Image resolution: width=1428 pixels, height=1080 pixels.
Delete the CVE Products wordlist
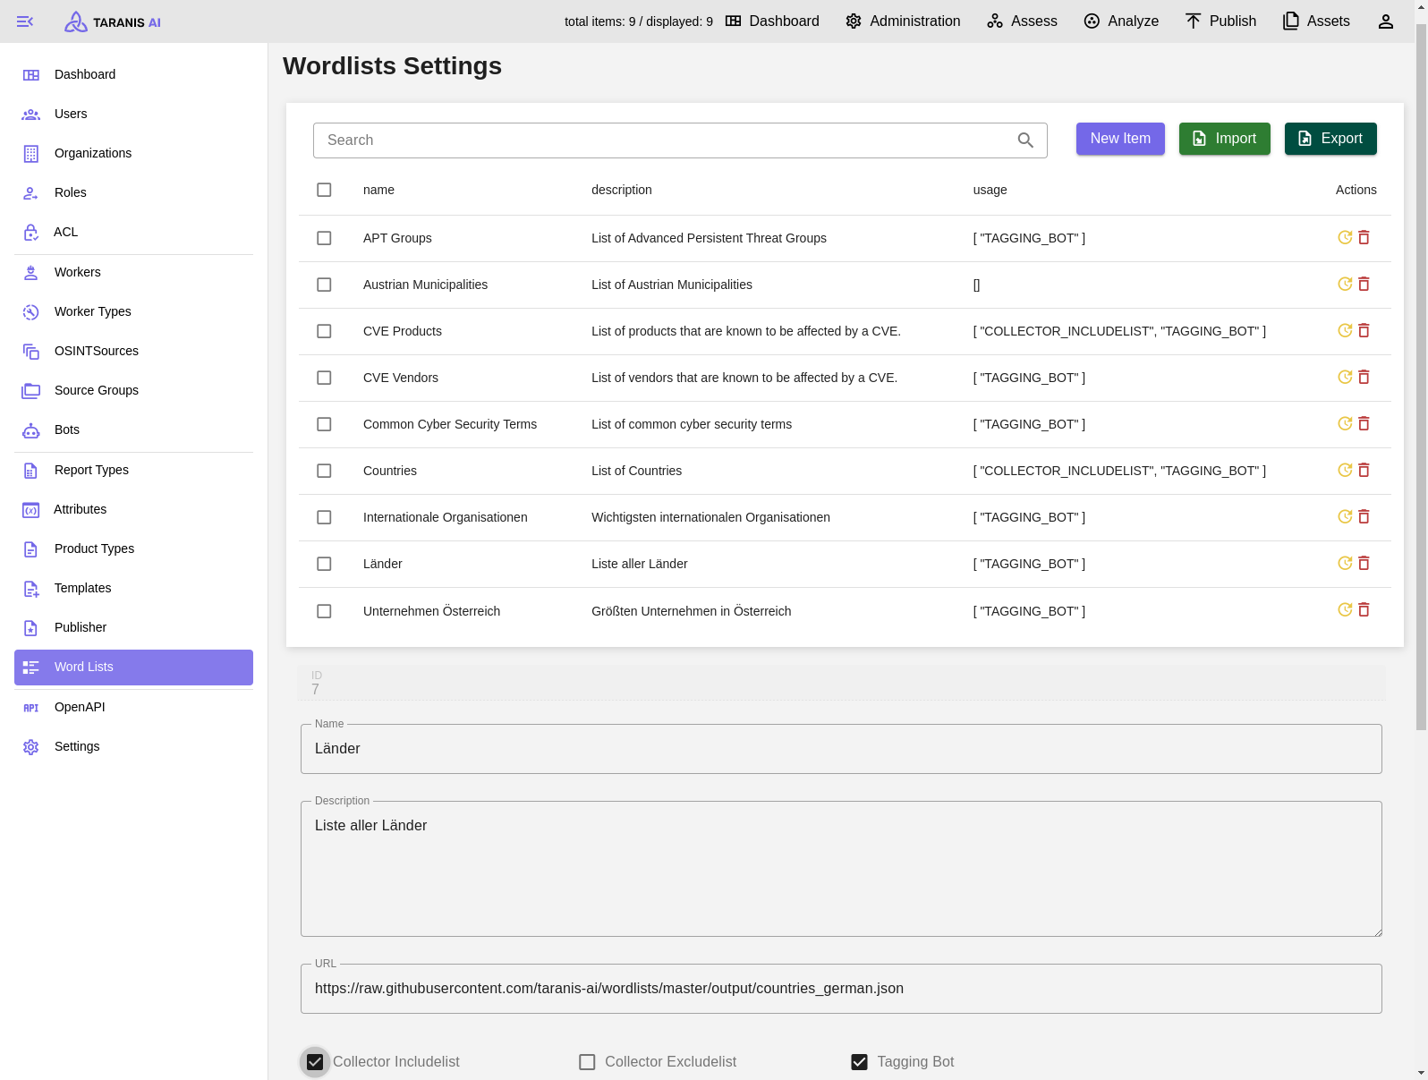pyautogui.click(x=1364, y=330)
